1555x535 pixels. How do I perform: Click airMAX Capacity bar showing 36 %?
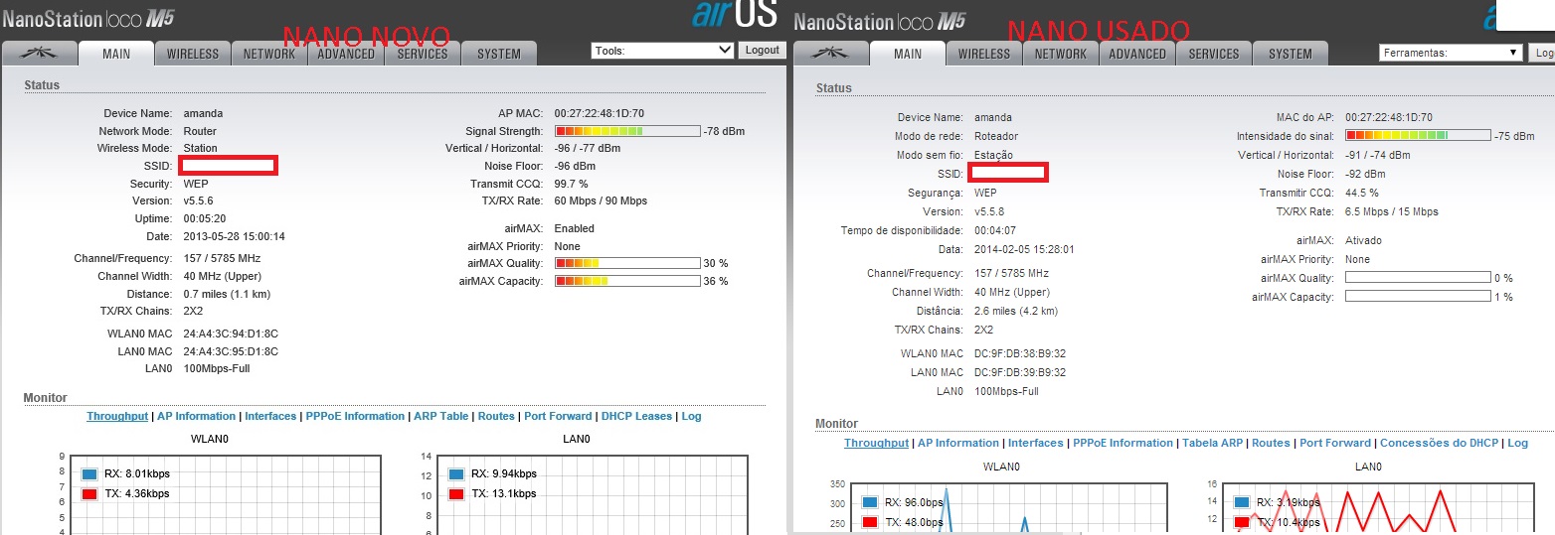point(627,281)
